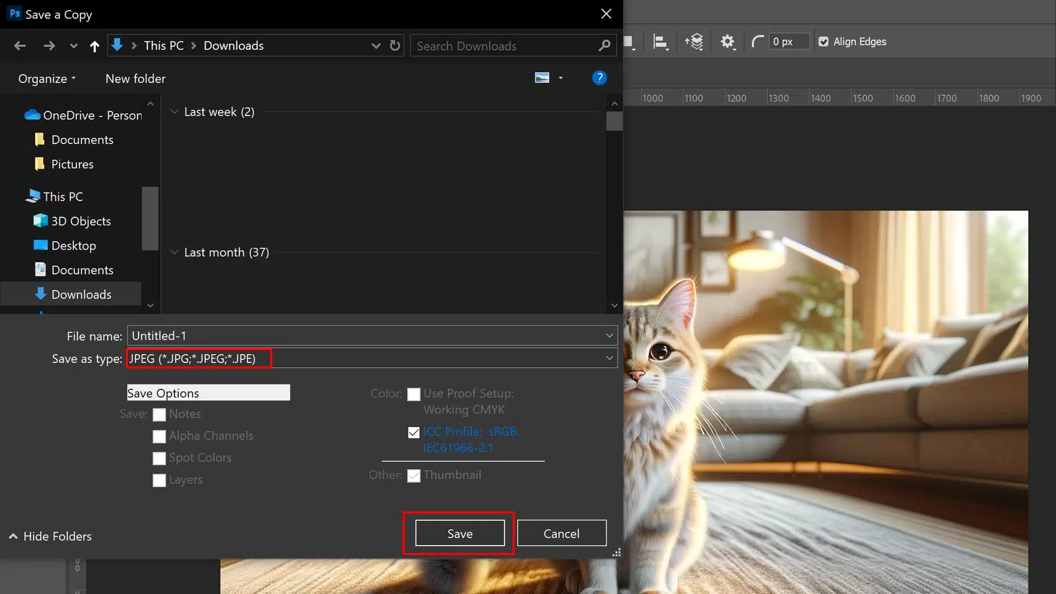Open the view options dropdown arrow

point(560,78)
